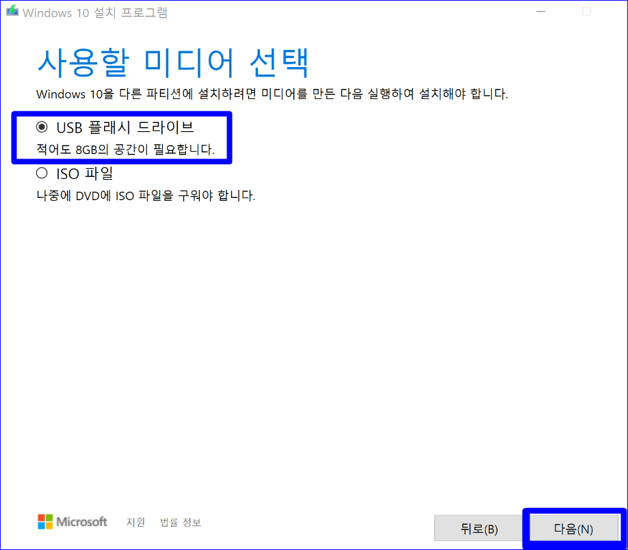Open the 법률 정보 link

pyautogui.click(x=181, y=522)
